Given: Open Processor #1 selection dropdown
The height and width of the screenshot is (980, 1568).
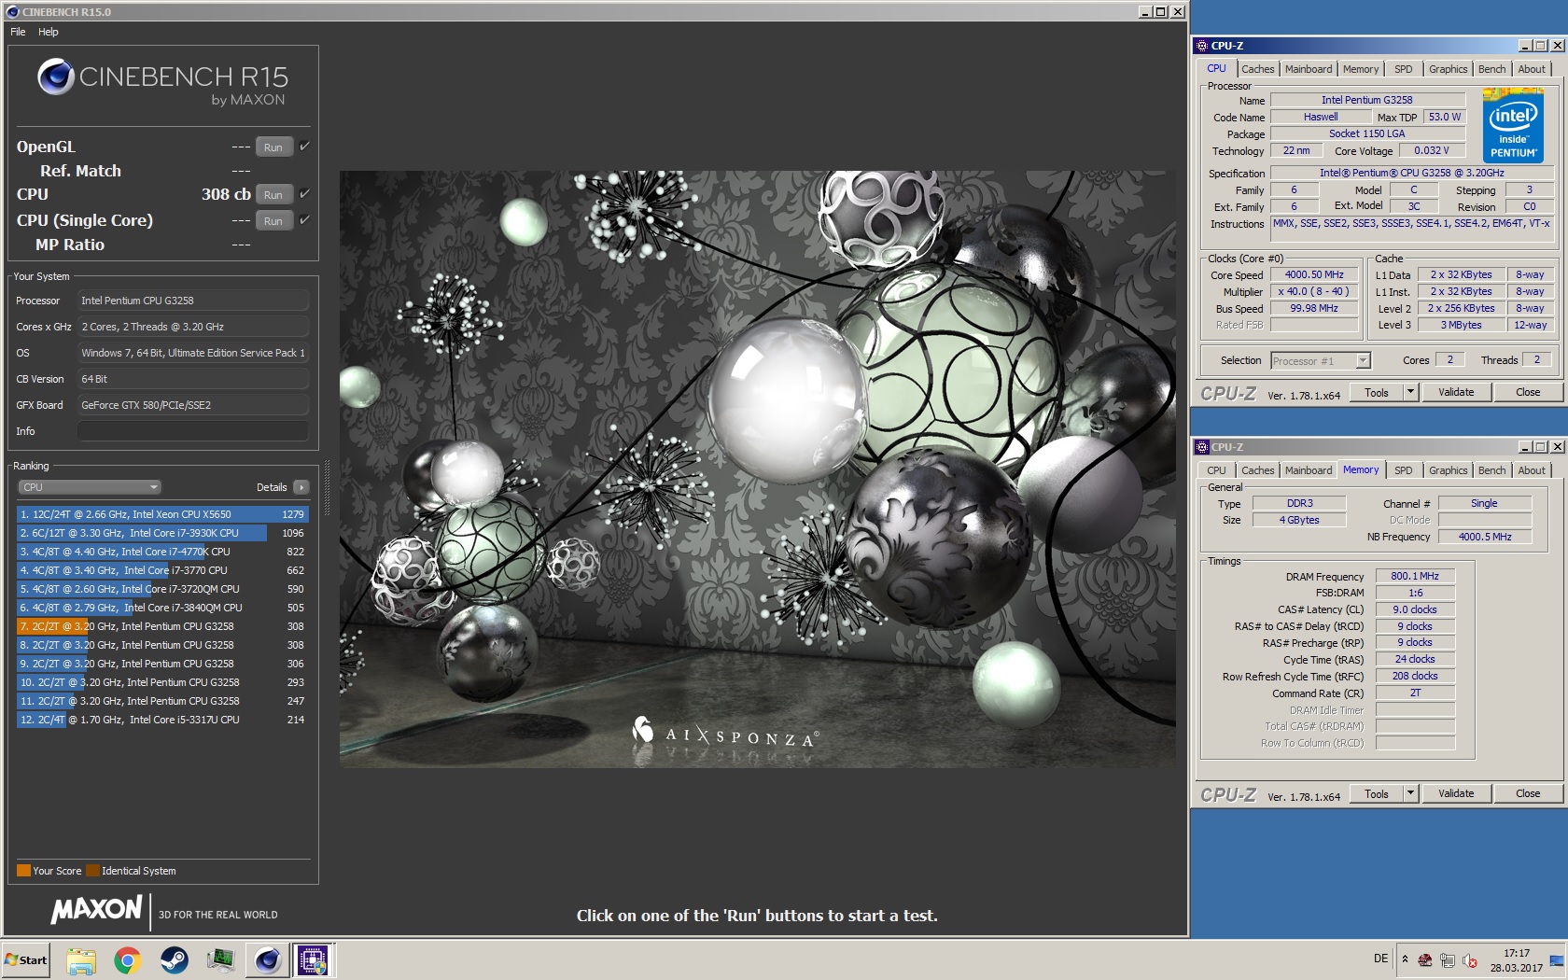Looking at the screenshot, I should (x=1320, y=360).
